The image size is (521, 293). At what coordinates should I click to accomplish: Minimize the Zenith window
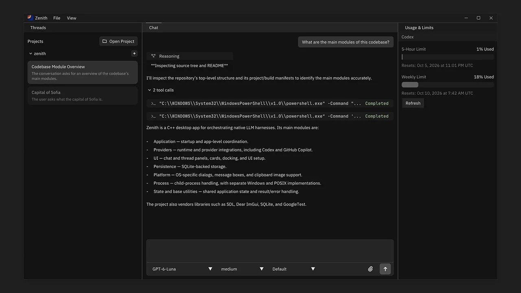pyautogui.click(x=466, y=18)
